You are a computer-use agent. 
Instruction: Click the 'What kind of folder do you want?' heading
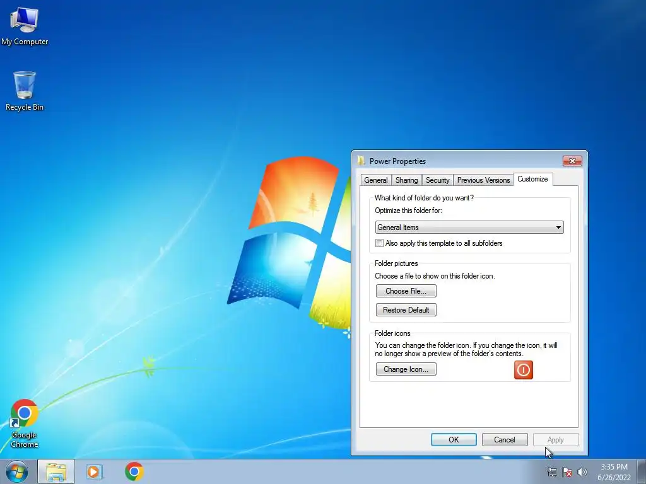click(x=424, y=198)
